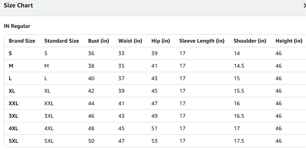Click the bust value 42 for XL

[x=91, y=91]
